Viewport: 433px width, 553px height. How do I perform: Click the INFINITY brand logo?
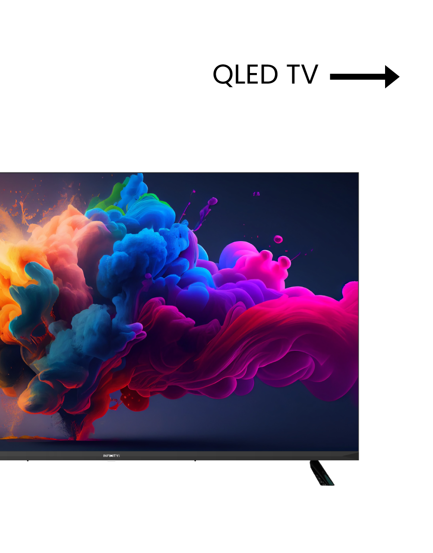[x=110, y=456]
